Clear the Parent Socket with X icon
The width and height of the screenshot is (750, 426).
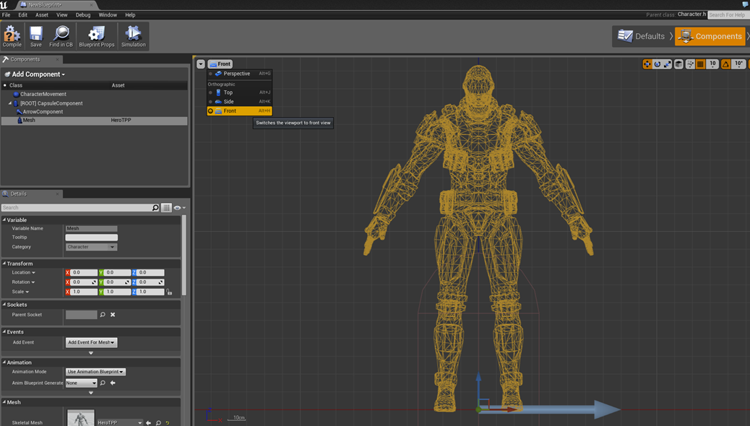point(113,315)
